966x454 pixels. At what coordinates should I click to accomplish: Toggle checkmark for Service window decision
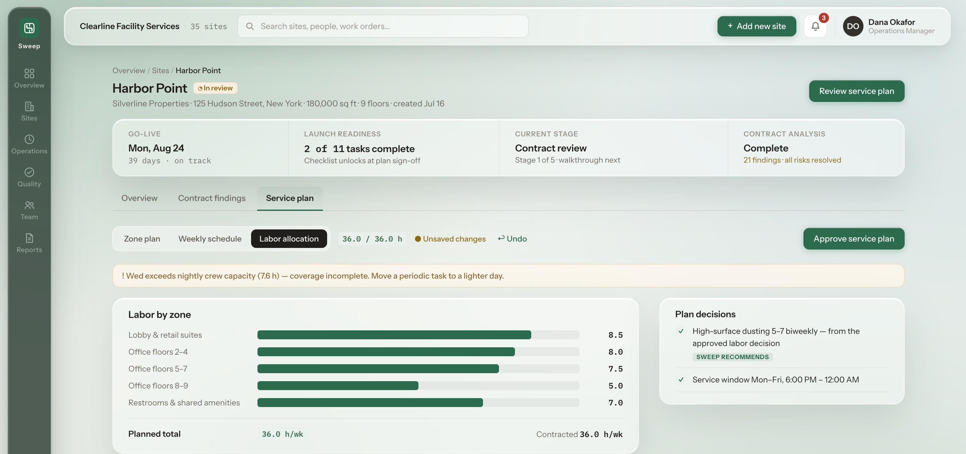pyautogui.click(x=681, y=379)
